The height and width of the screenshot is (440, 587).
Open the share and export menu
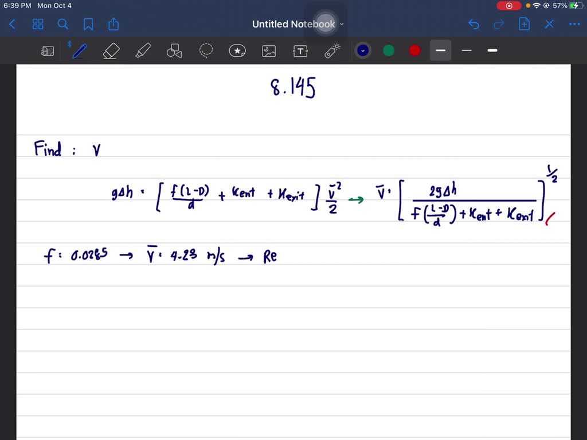tap(114, 24)
